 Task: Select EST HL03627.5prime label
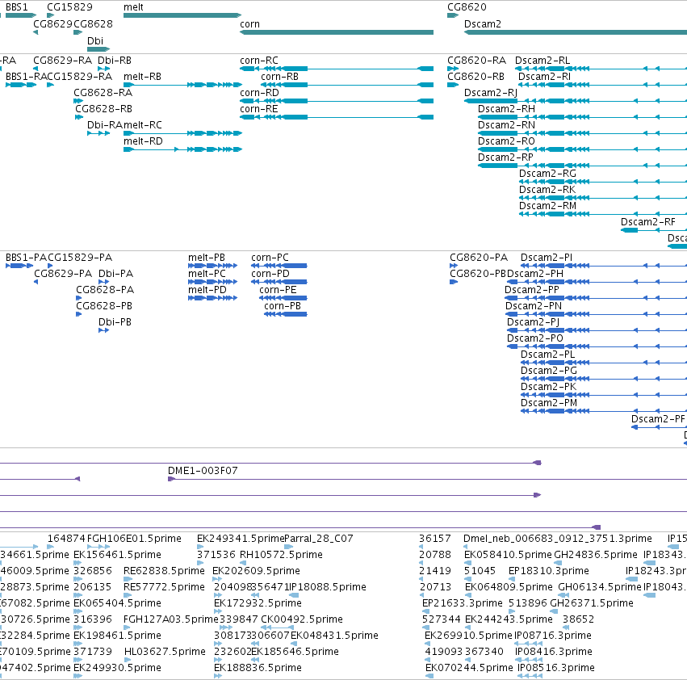point(165,652)
